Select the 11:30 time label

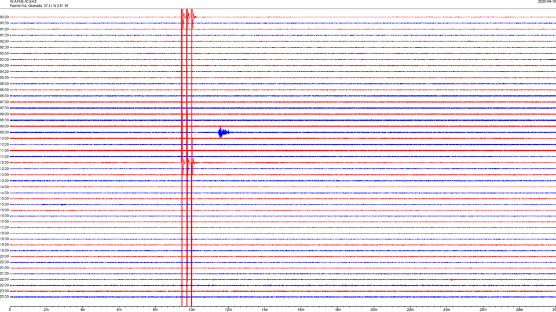5,157
